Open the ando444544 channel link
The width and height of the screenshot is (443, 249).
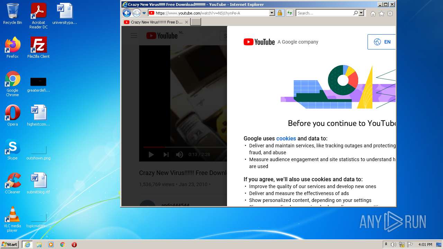click(175, 205)
